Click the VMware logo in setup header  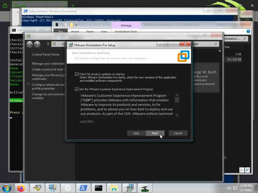click(x=183, y=56)
